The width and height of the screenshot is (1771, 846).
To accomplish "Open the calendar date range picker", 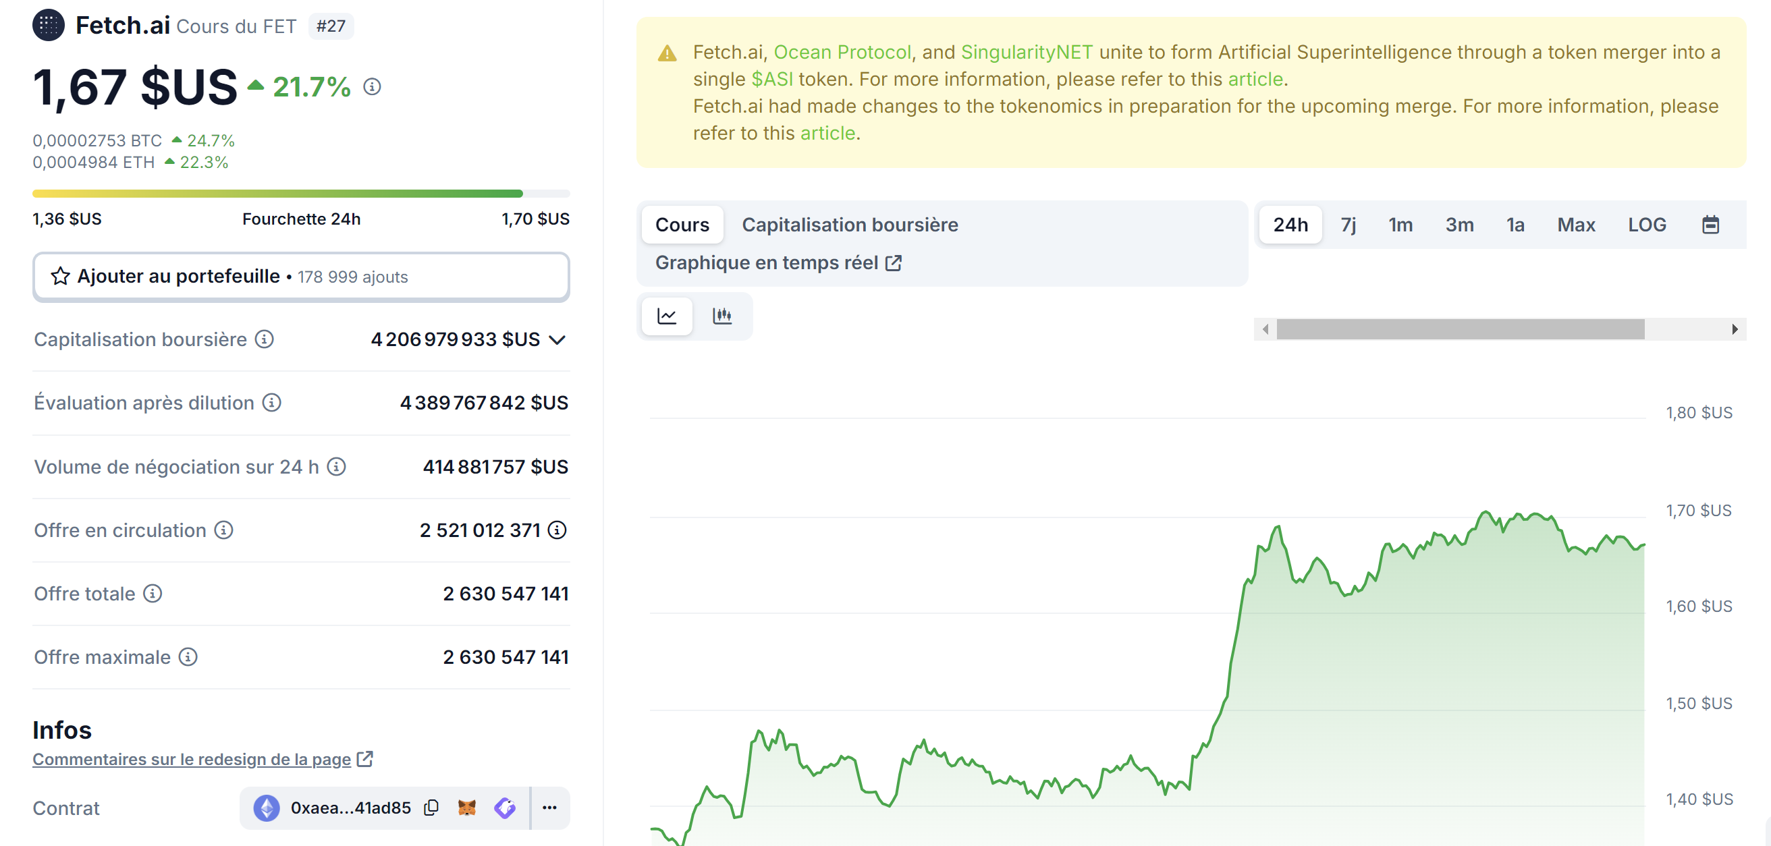I will click(x=1710, y=225).
